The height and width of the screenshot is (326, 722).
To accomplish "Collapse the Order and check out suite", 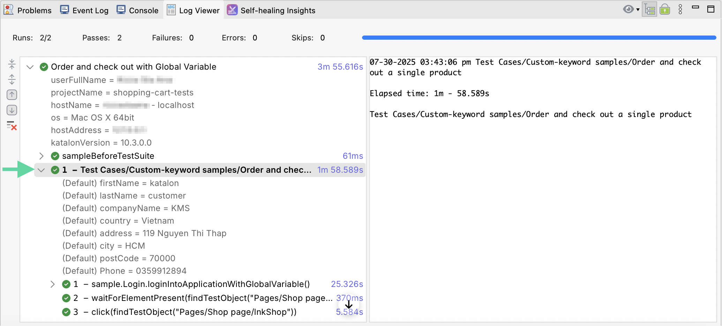I will (x=30, y=67).
